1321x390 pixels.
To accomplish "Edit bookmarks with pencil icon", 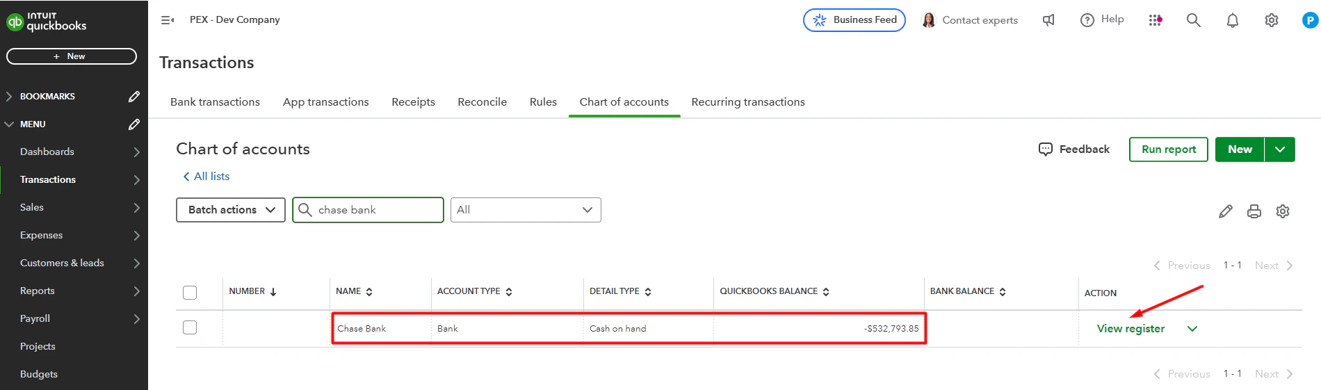I will click(134, 97).
